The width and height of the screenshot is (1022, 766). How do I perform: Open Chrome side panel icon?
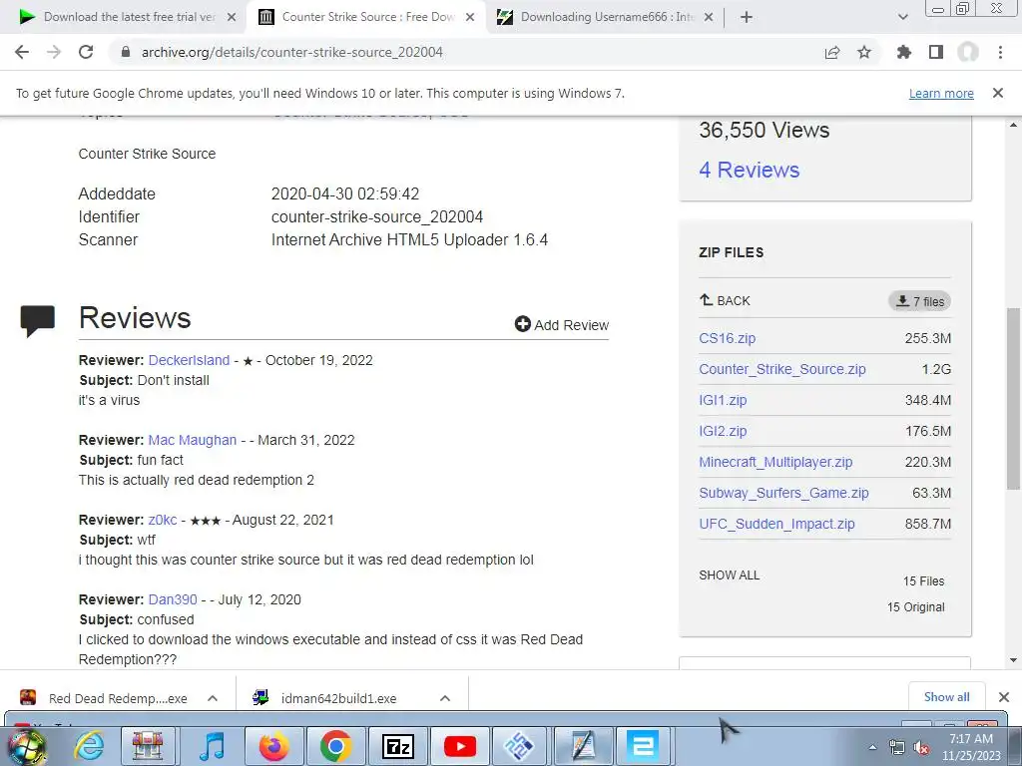pyautogui.click(x=936, y=52)
